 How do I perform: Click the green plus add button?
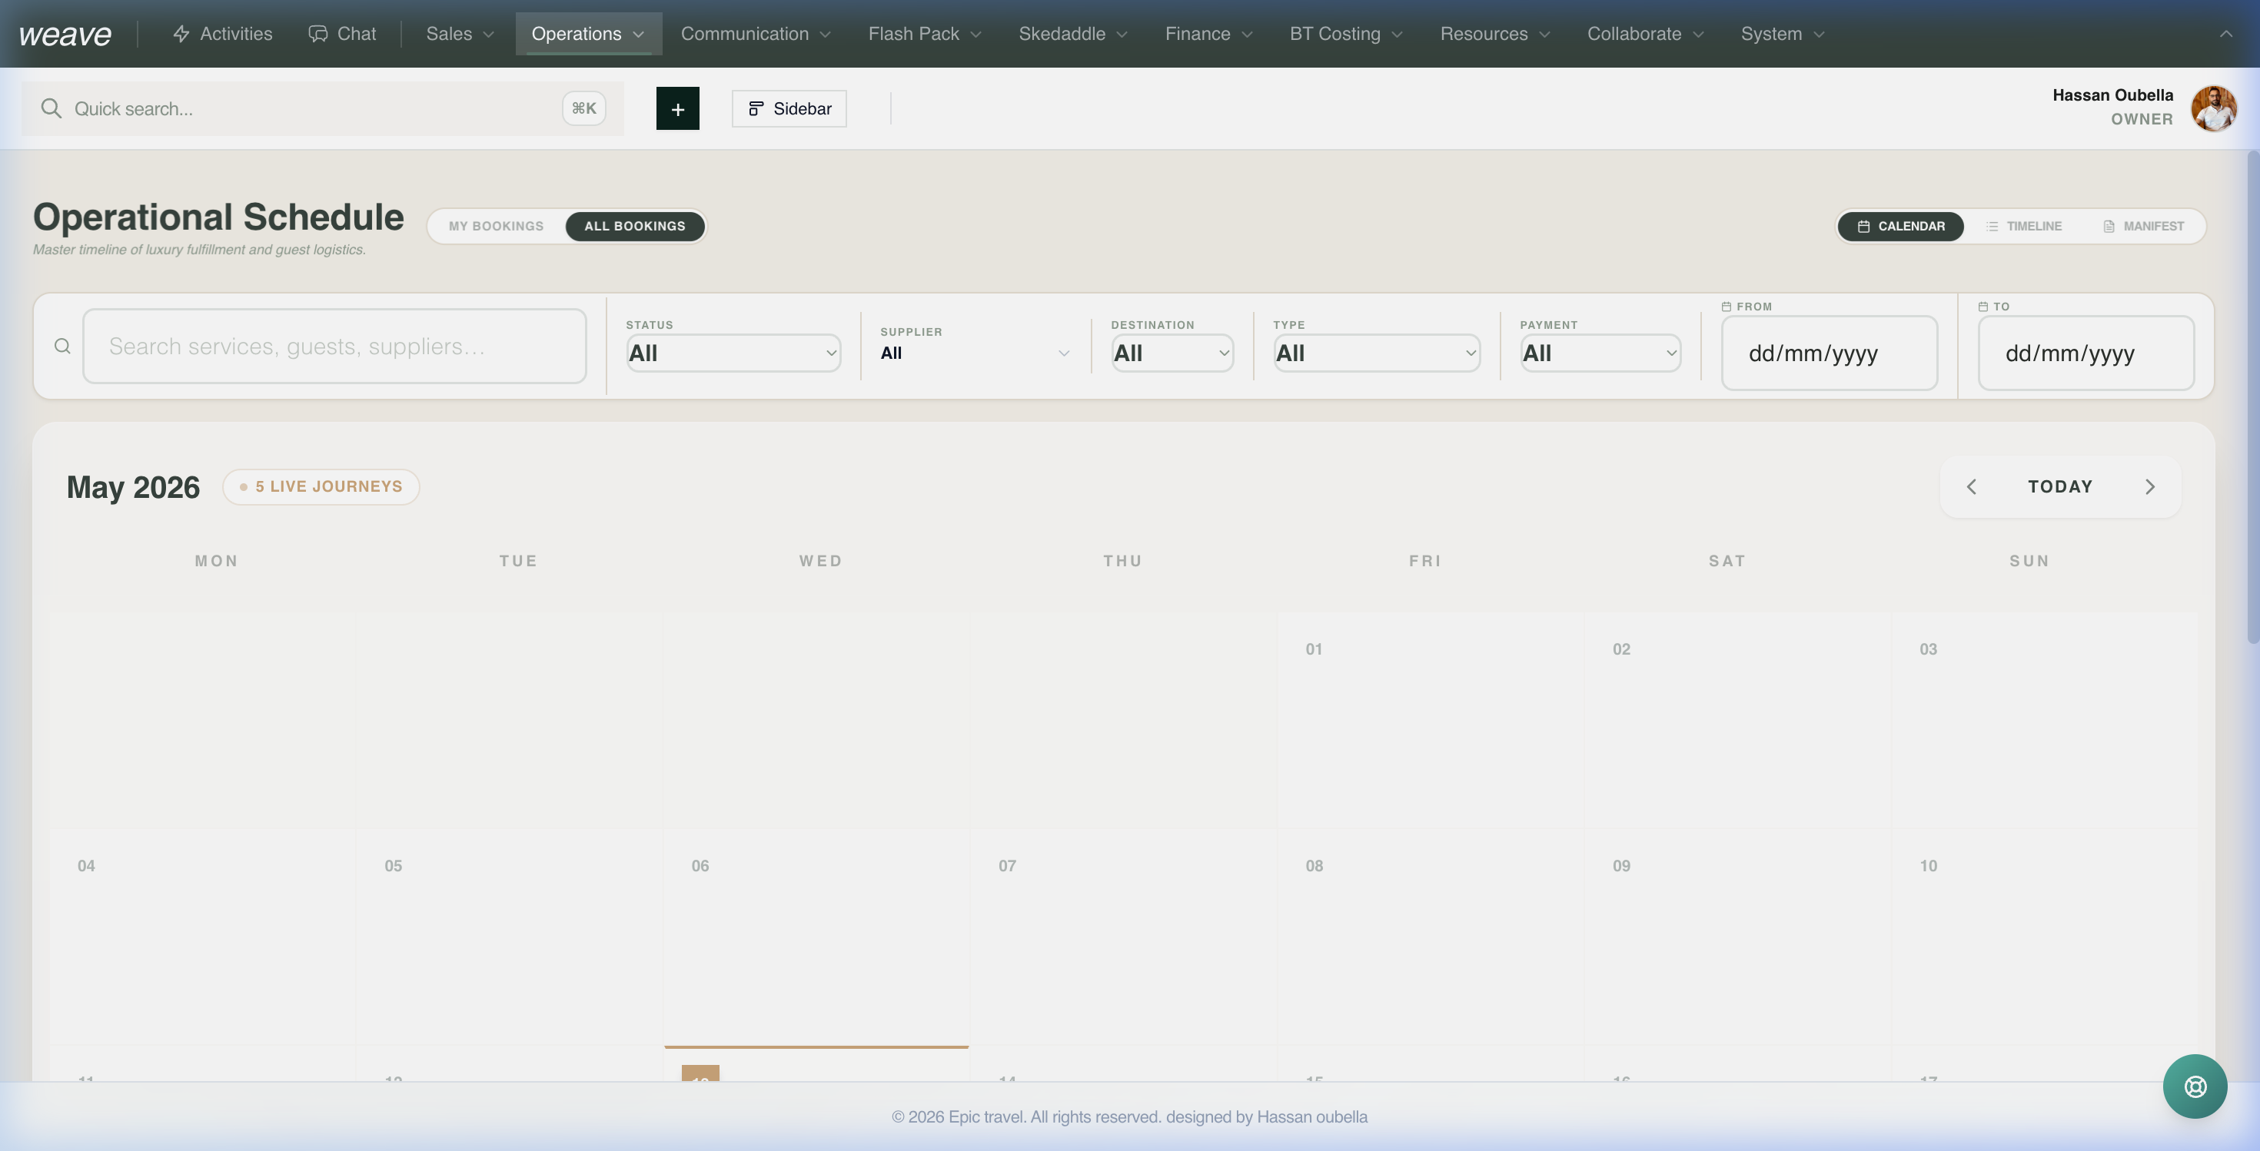(677, 108)
